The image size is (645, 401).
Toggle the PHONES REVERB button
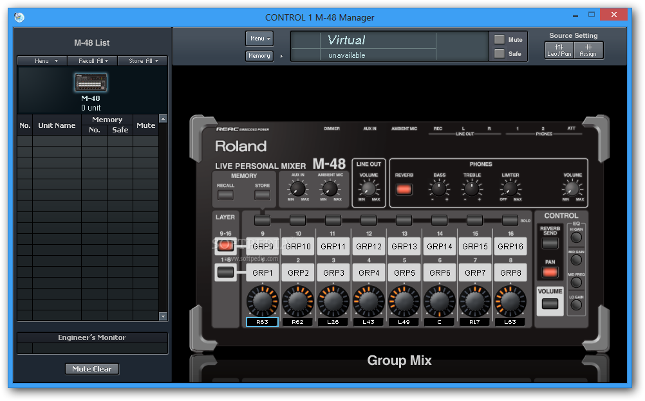pyautogui.click(x=404, y=190)
